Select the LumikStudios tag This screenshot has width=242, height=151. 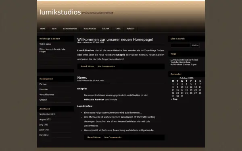(184, 60)
